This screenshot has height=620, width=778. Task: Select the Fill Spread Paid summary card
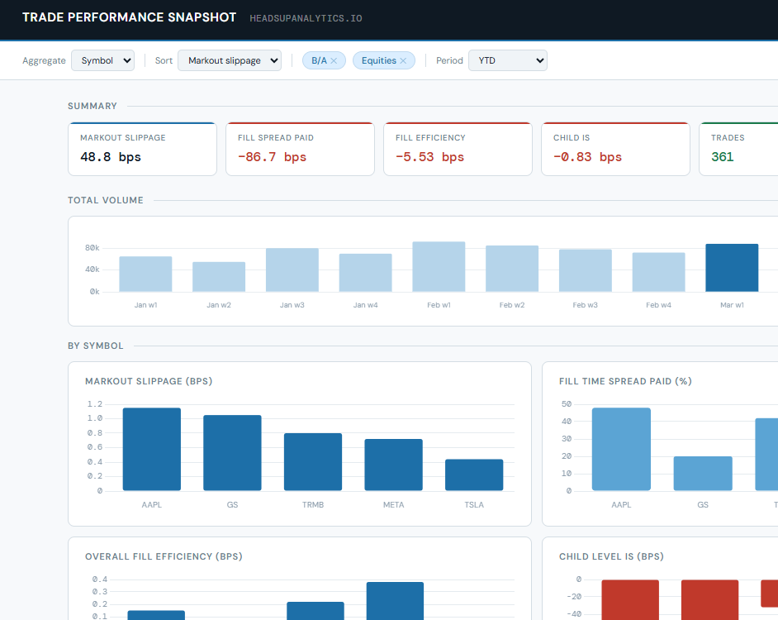(x=300, y=149)
